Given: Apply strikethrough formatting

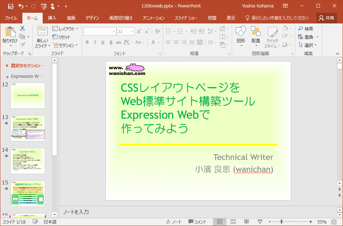Looking at the screenshot, I should tap(119, 42).
